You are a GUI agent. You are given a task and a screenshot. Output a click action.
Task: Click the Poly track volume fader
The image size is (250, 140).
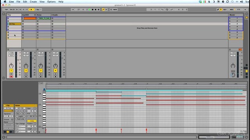pyautogui.click(x=18, y=60)
